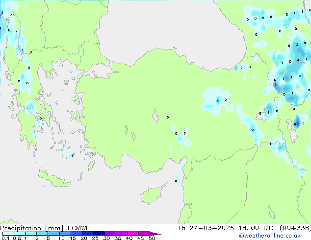Click the 5–10 mm legend swatch
The image size is (311, 240).
[x=53, y=234]
